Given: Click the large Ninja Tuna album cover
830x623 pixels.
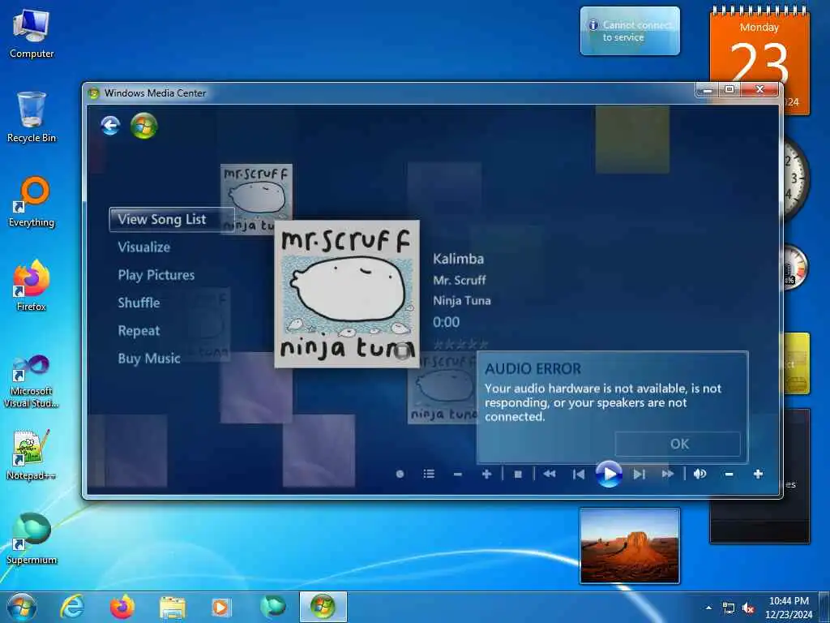Looking at the screenshot, I should point(347,294).
